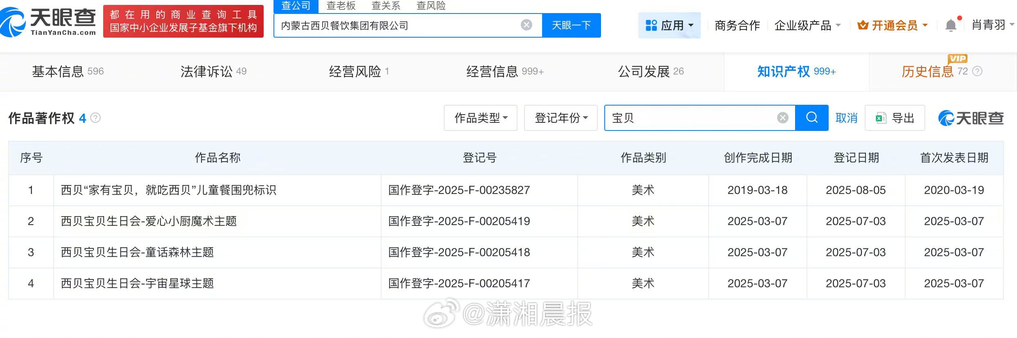Open the 作品类型 filter dropdown
This screenshot has width=1017, height=338.
tap(481, 118)
